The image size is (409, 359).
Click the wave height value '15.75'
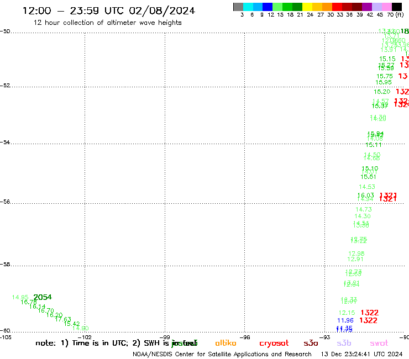point(385,76)
